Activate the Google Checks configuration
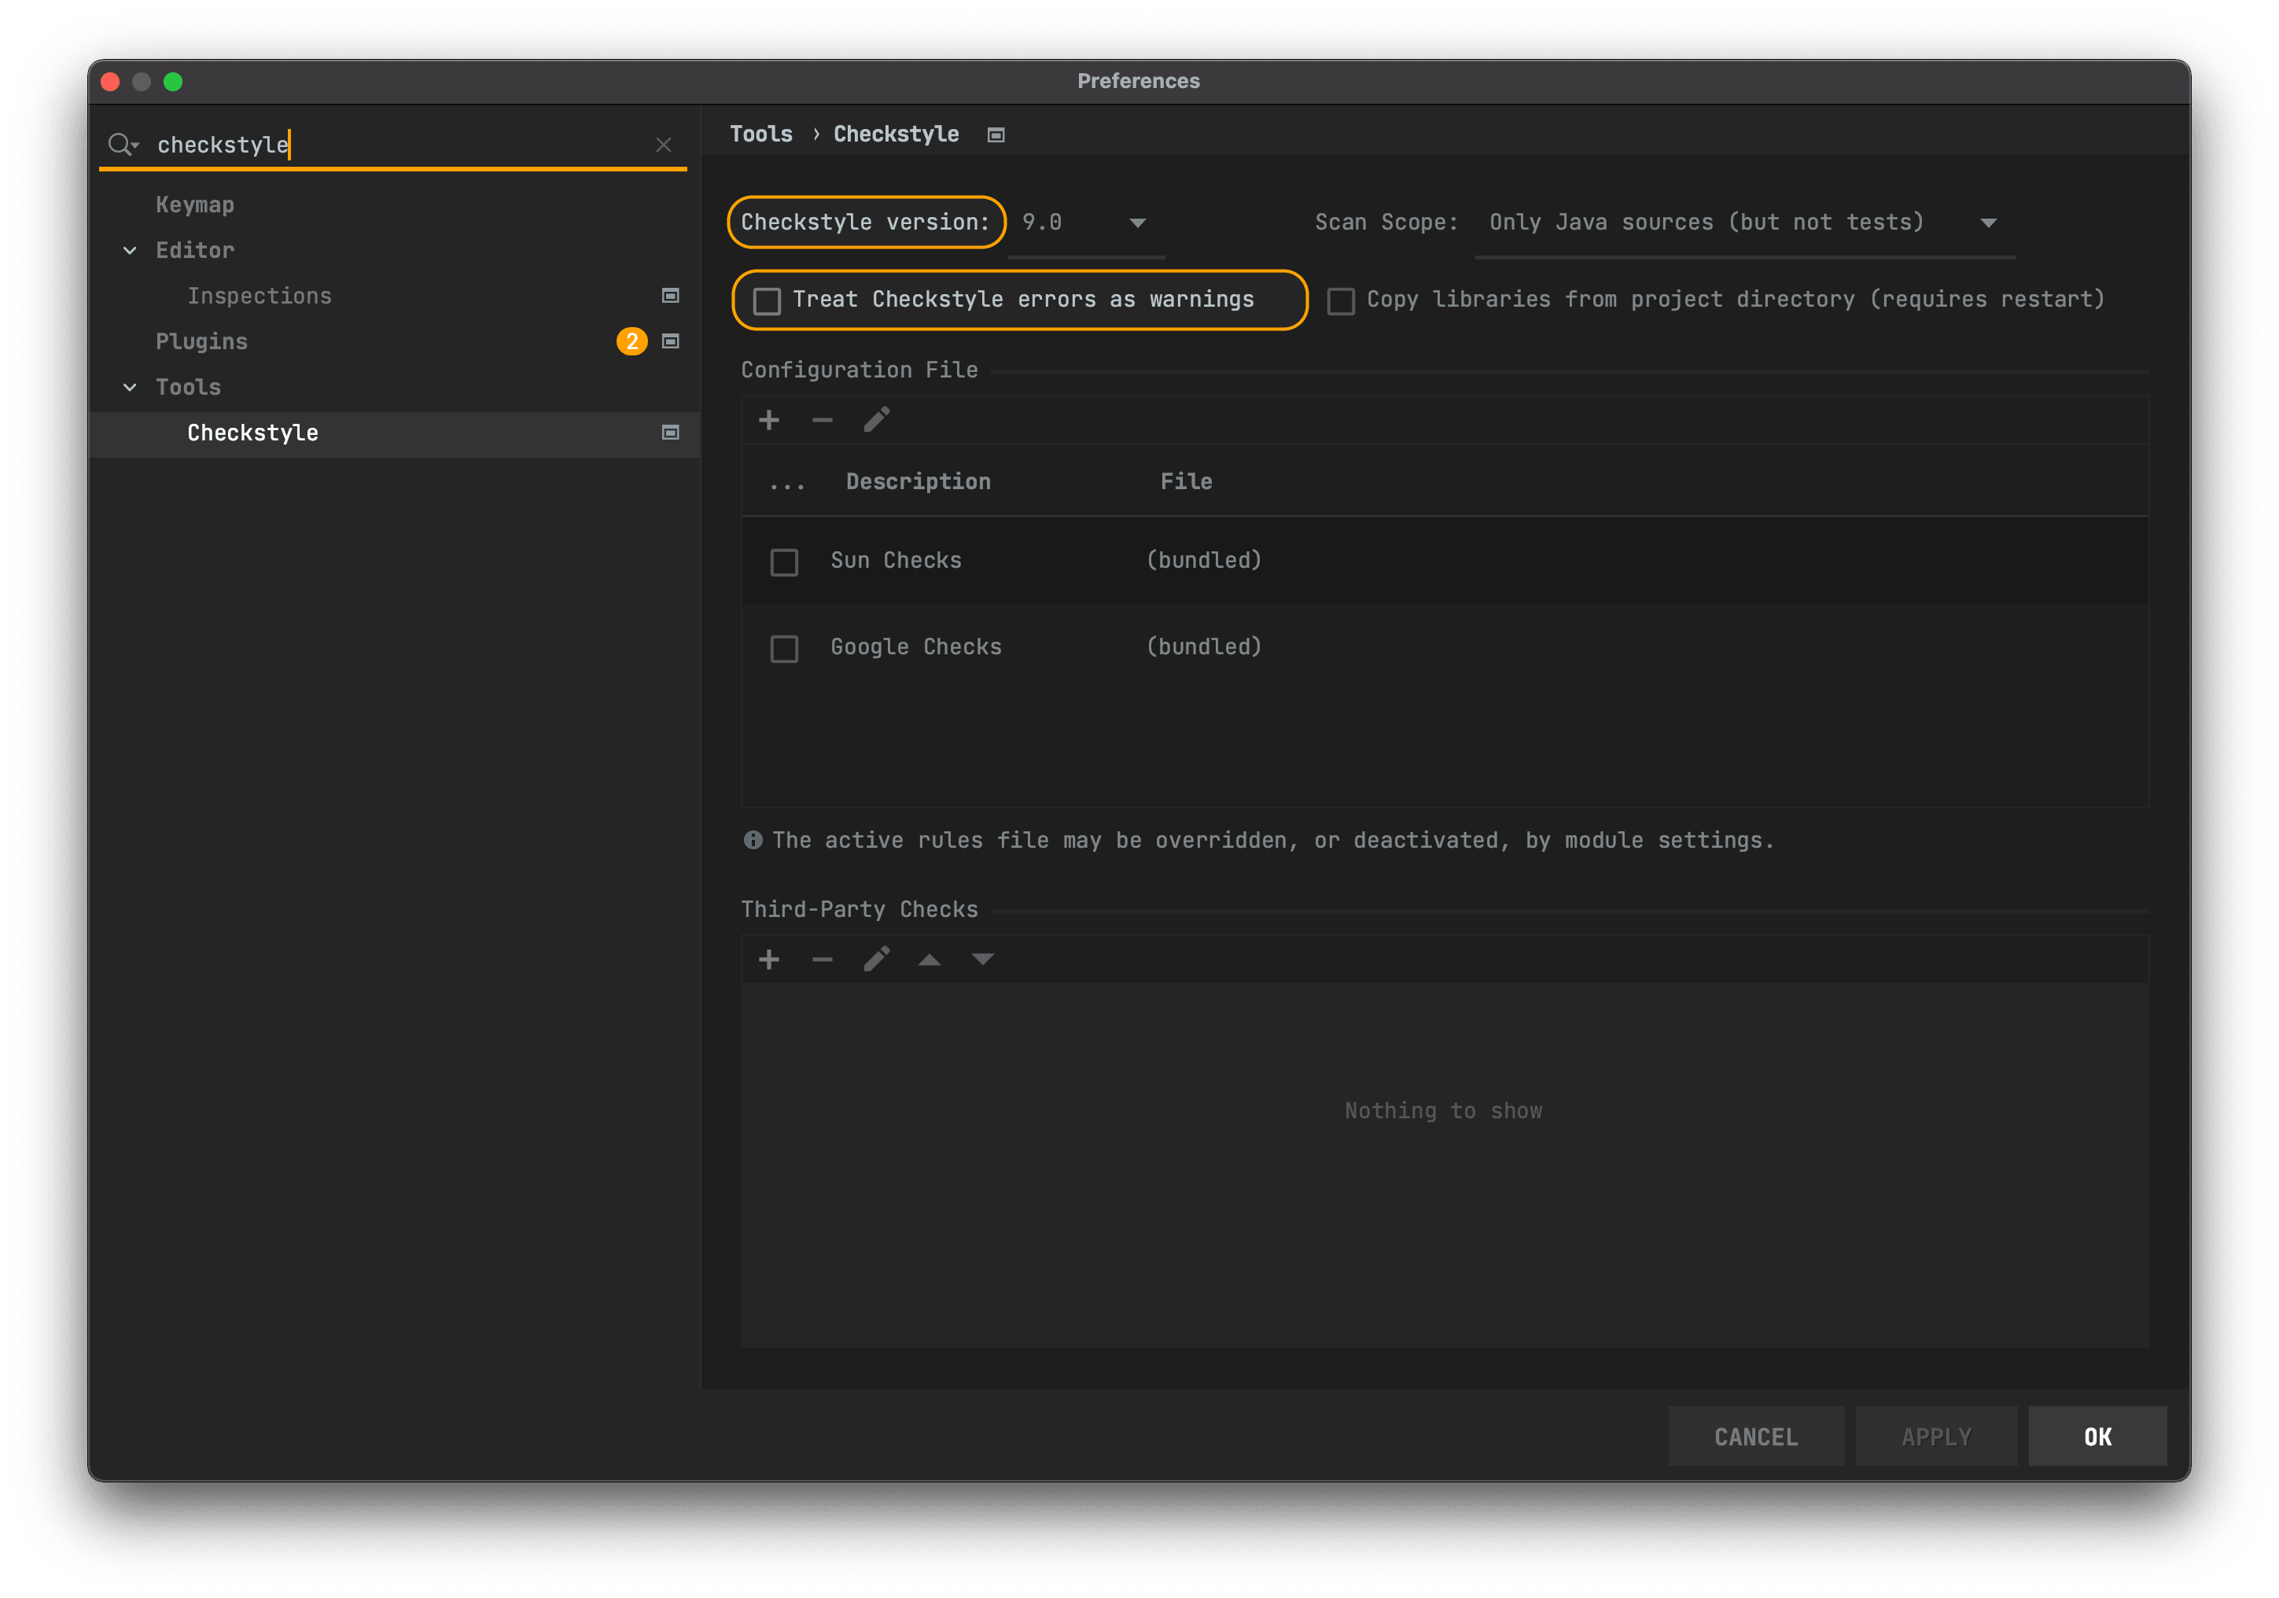 pos(784,648)
